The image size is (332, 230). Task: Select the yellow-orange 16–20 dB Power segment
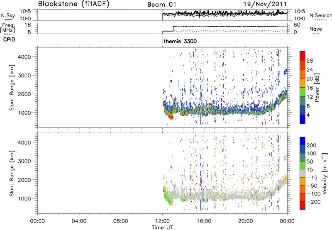coord(303,83)
